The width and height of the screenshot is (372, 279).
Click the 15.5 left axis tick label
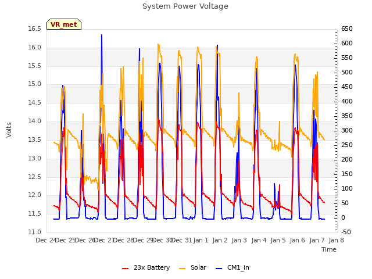coord(35,66)
